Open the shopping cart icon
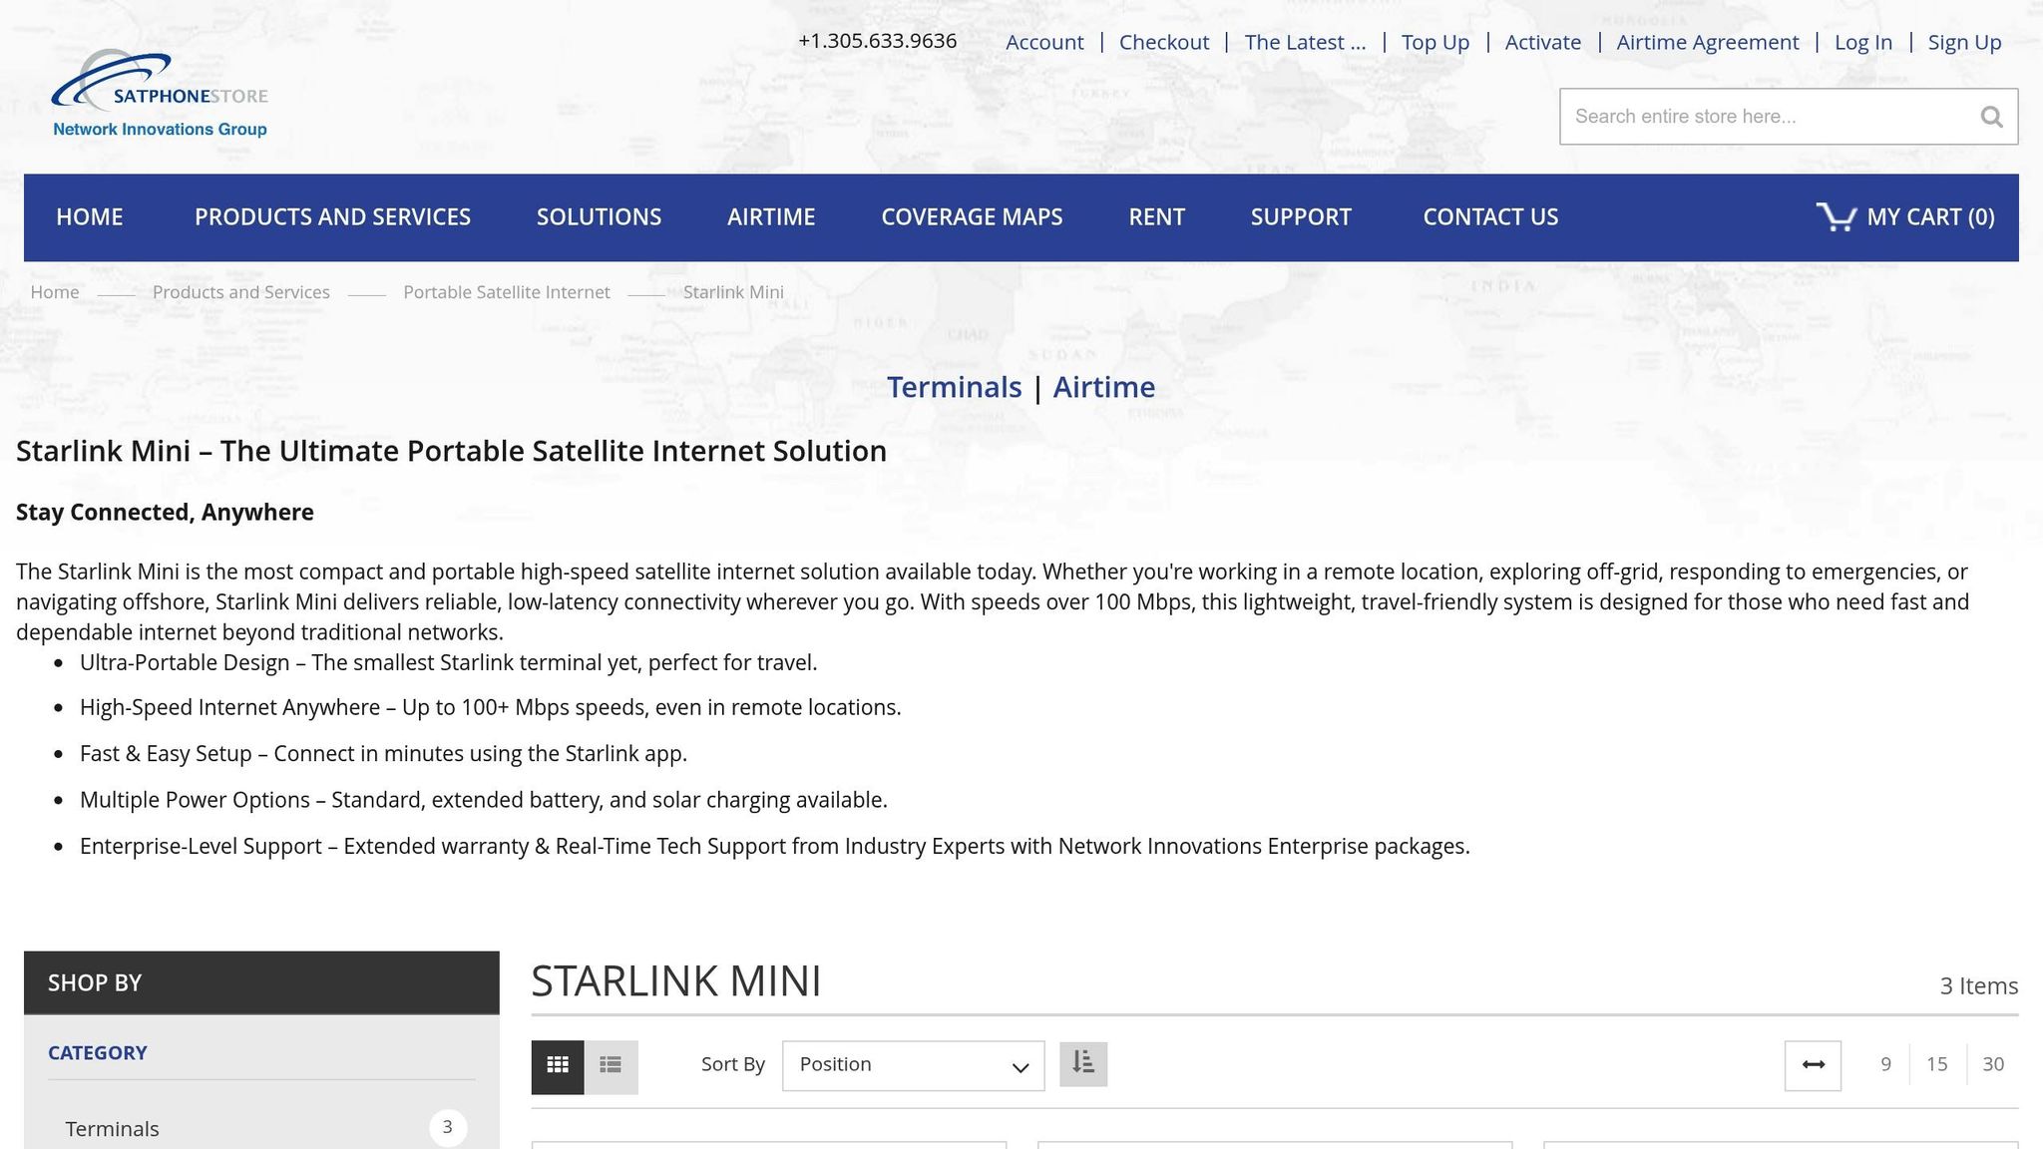2043x1149 pixels. coord(1836,216)
